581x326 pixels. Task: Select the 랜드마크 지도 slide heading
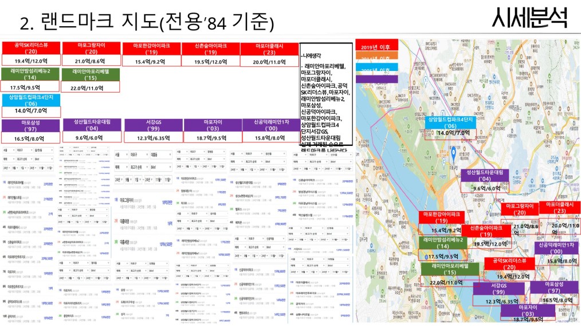[x=147, y=23]
